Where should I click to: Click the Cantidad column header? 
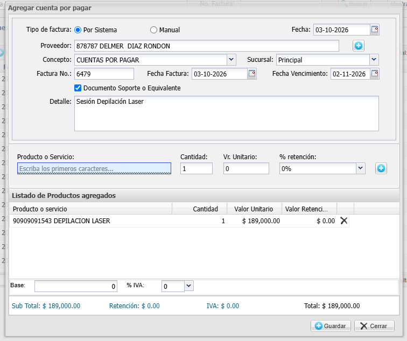[200, 209]
